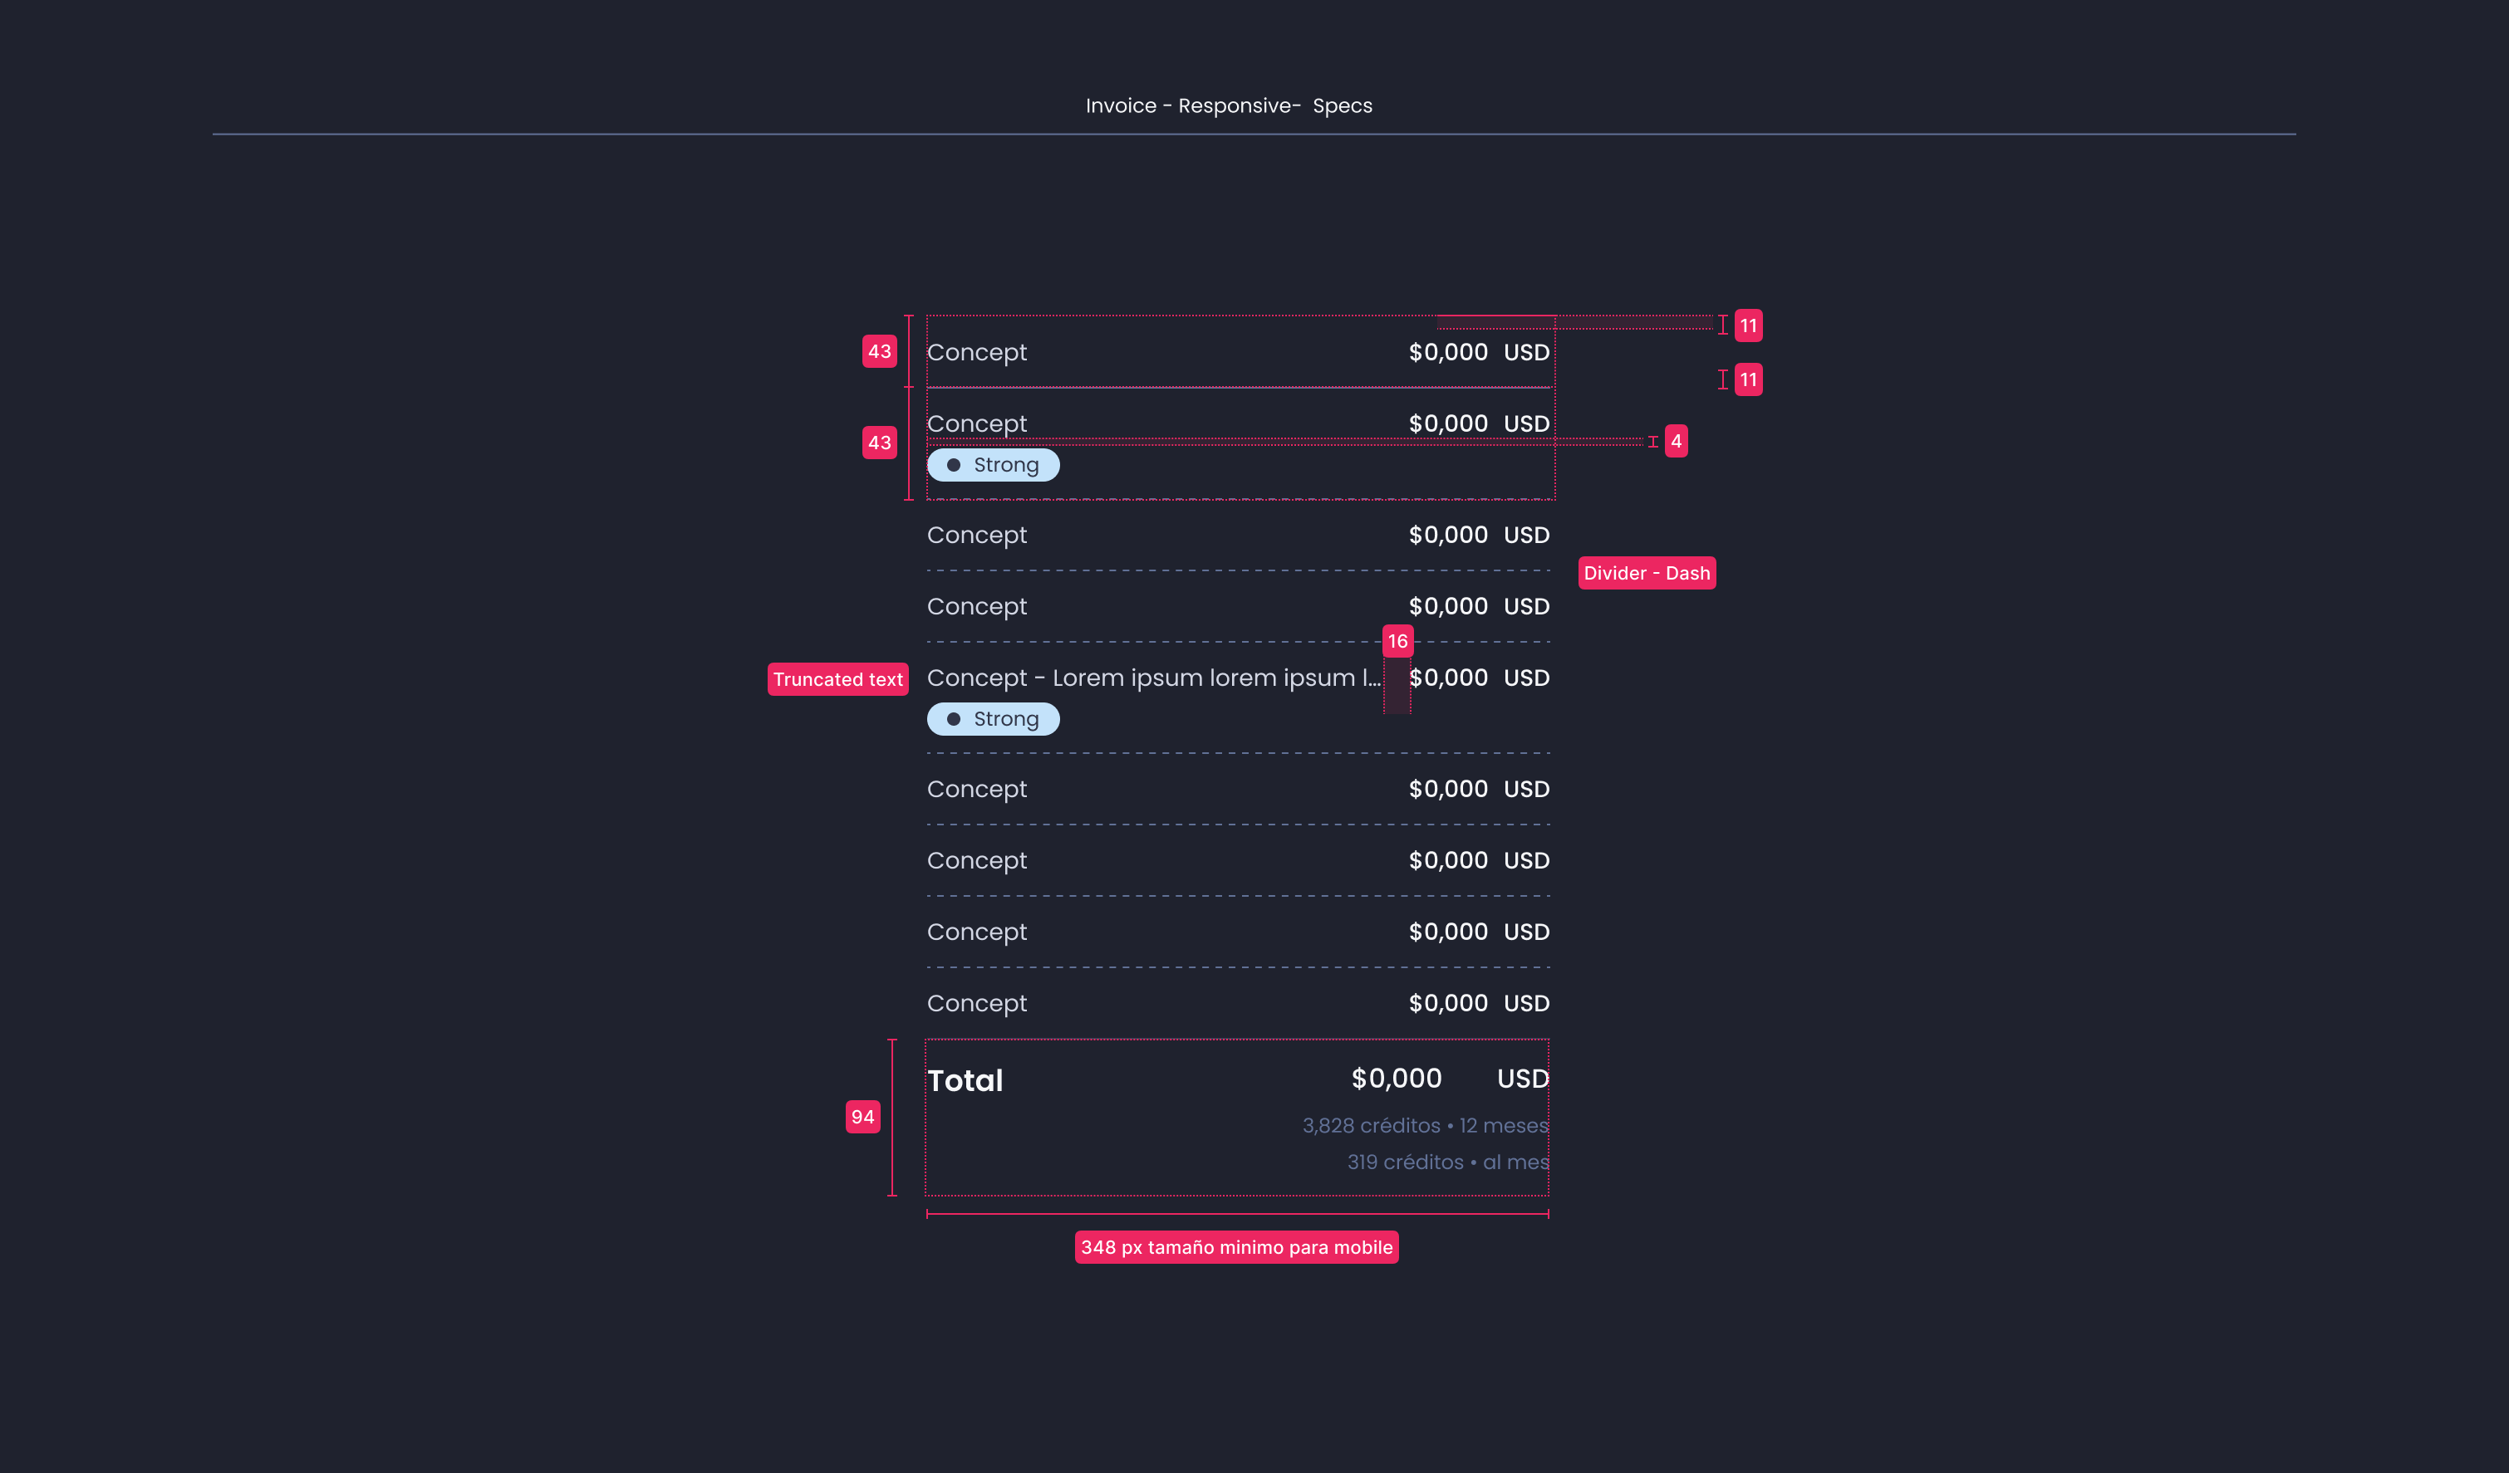Select the bold "Total" label
This screenshot has height=1473, width=2509.
pos(965,1080)
